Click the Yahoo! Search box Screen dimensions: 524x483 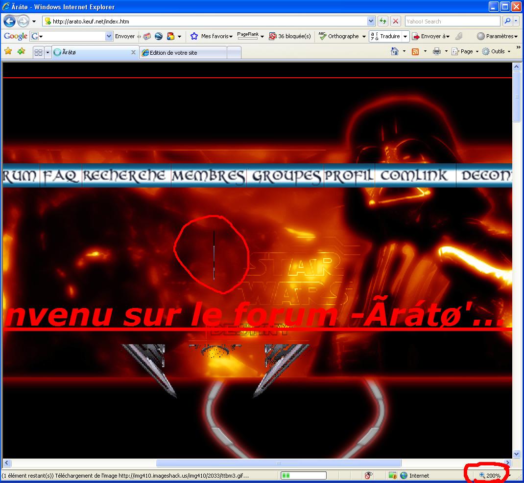[x=452, y=22]
